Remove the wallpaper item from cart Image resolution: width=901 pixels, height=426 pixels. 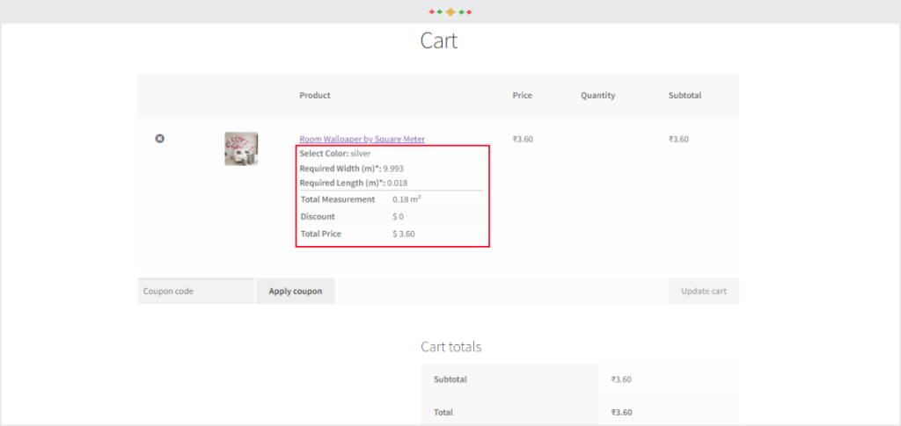[x=160, y=139]
